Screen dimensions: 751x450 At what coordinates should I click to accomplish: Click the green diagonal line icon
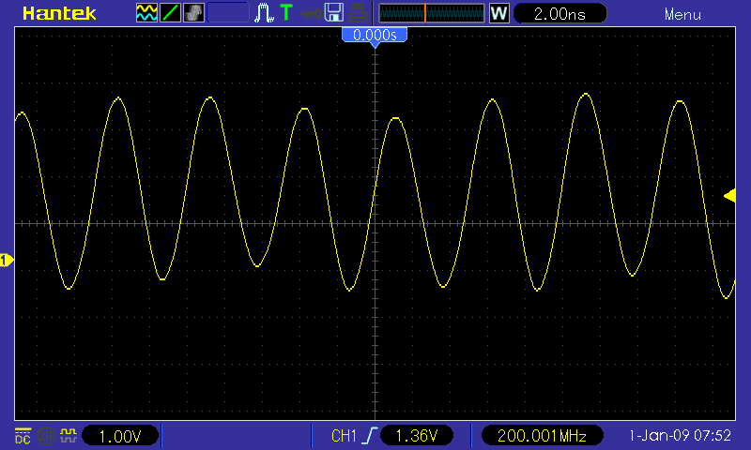pos(170,13)
